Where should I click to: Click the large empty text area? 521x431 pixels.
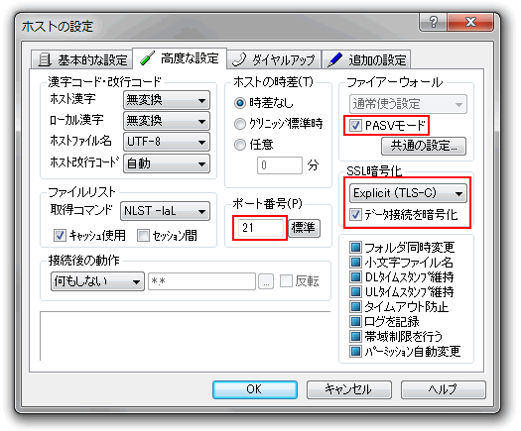point(185,336)
